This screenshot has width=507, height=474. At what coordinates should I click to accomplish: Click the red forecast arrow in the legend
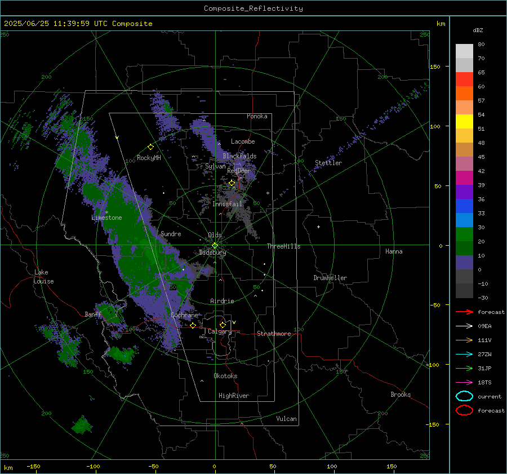click(x=464, y=312)
